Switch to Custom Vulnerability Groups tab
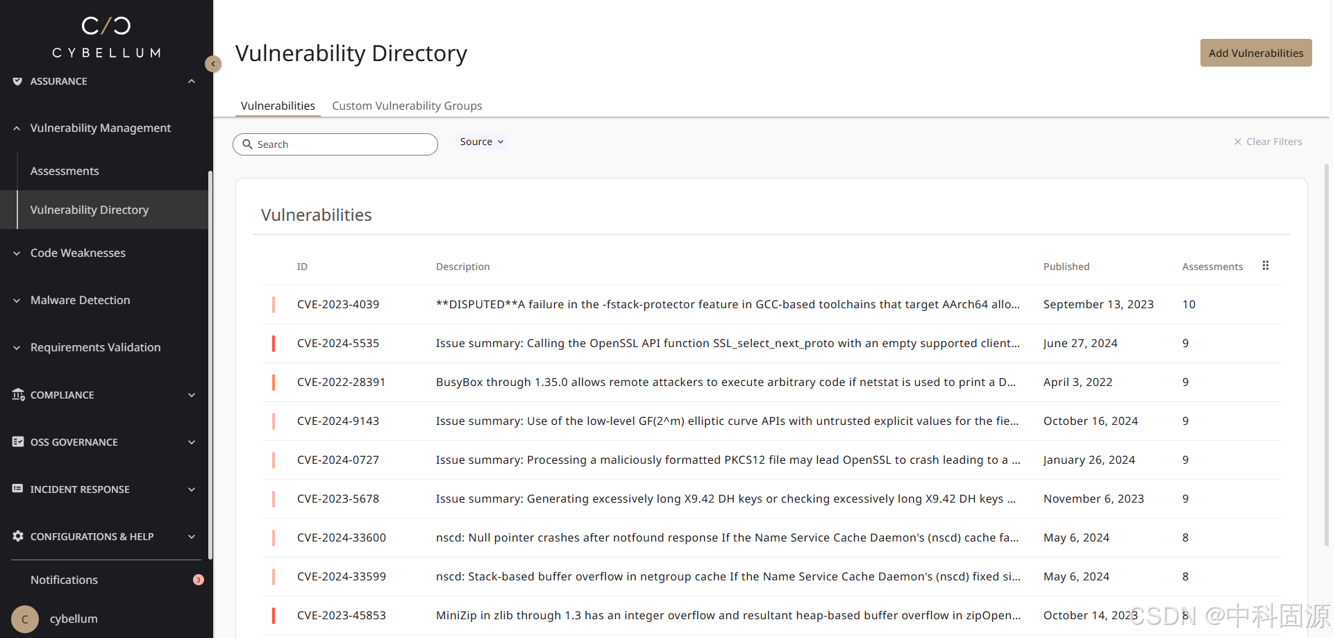The width and height of the screenshot is (1333, 638). pos(407,106)
